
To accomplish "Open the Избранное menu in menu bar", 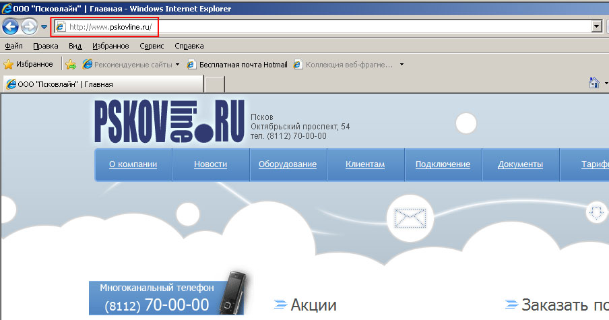I will coord(110,46).
